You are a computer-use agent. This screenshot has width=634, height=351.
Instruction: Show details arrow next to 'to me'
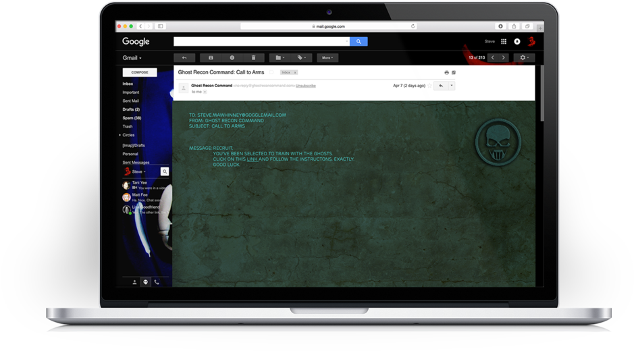tap(205, 92)
